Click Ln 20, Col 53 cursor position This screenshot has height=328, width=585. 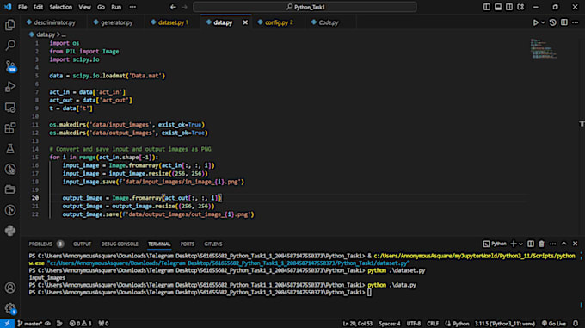(x=357, y=324)
